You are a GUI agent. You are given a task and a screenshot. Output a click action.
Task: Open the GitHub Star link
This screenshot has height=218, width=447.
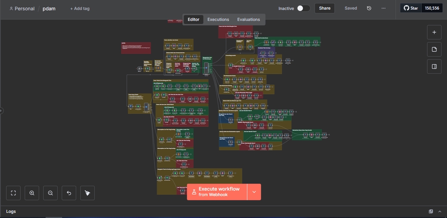pos(411,8)
